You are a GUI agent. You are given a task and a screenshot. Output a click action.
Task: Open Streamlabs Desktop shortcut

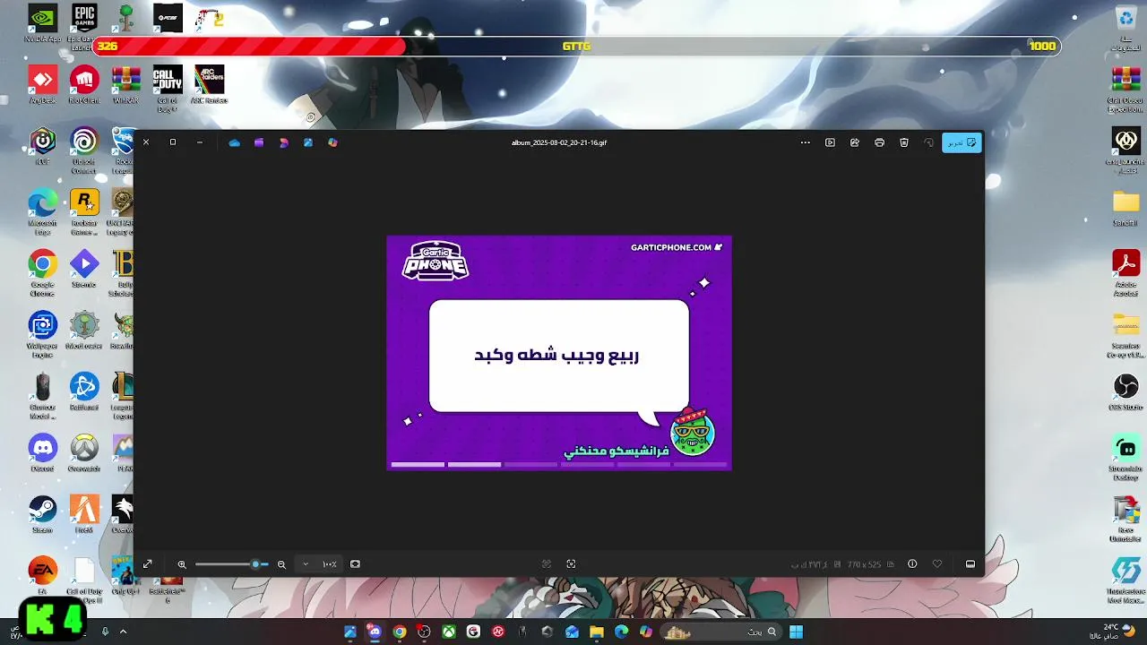[x=1125, y=457]
